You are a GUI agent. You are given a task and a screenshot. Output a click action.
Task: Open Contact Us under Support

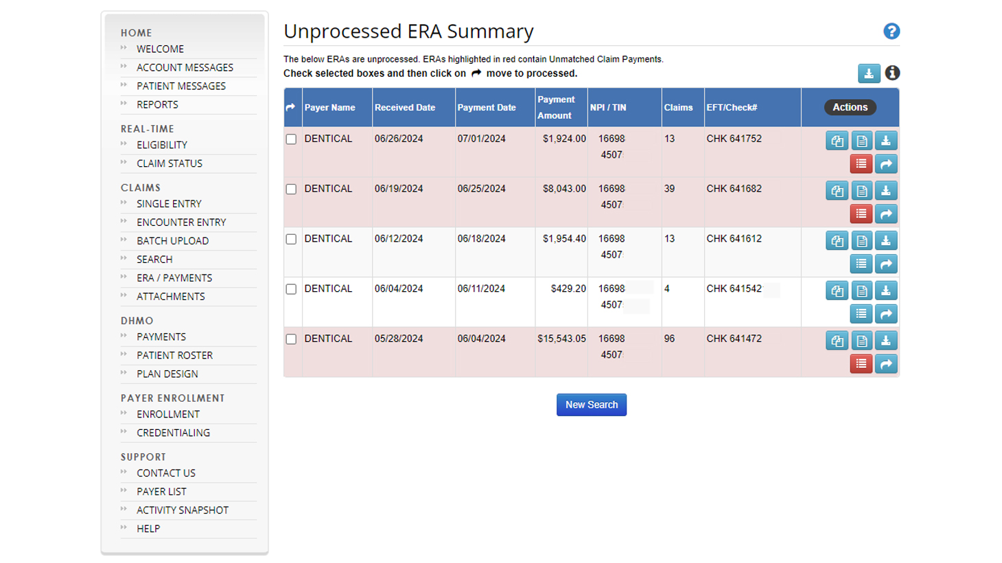166,473
